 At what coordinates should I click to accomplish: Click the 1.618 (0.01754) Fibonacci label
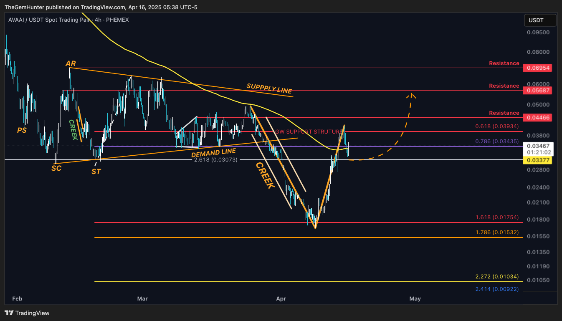pos(497,217)
